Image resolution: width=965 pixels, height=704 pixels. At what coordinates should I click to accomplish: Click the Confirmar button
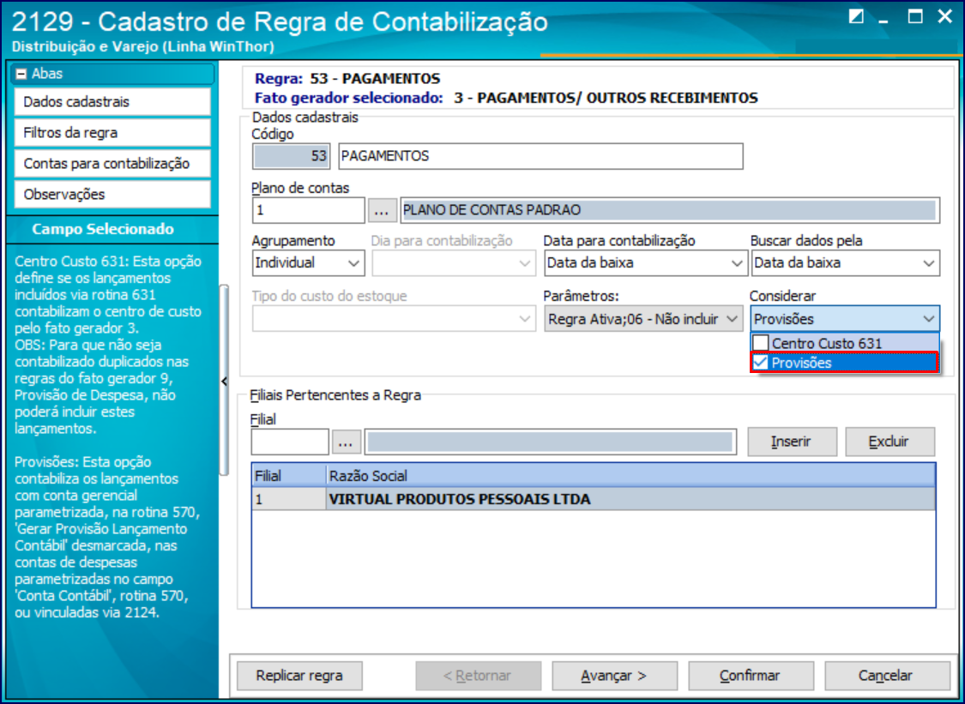pyautogui.click(x=751, y=676)
